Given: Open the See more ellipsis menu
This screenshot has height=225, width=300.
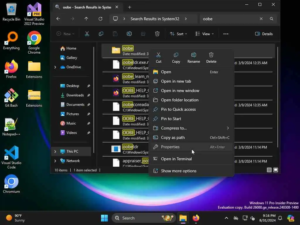Looking at the screenshot, I should [226, 34].
